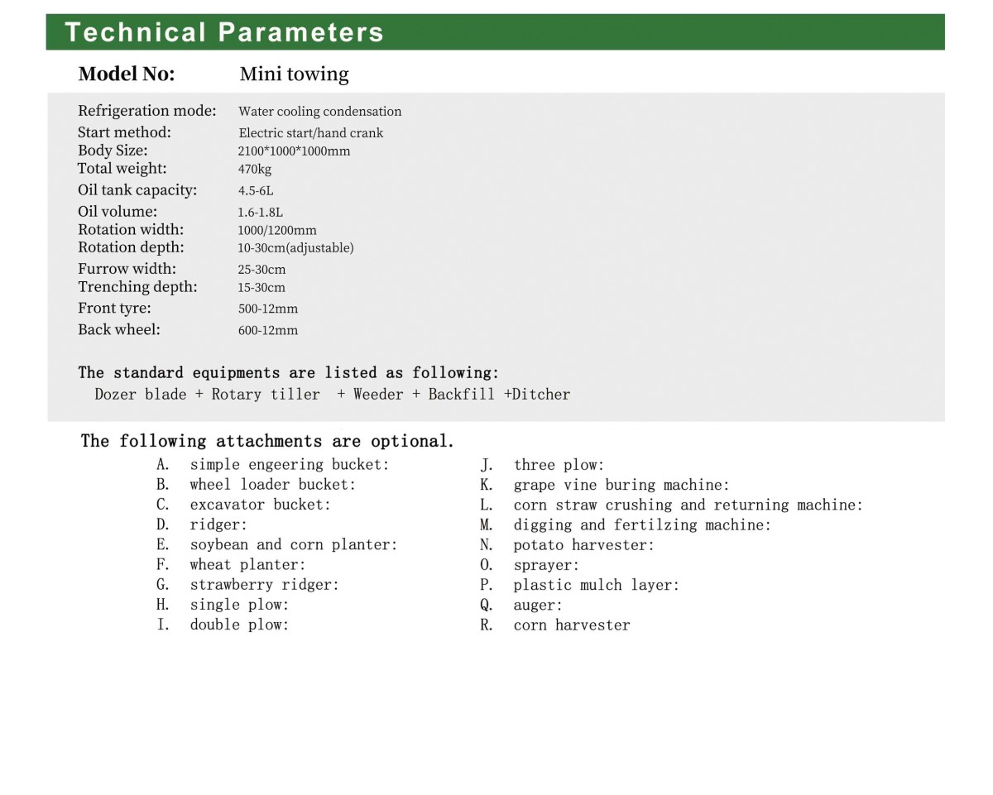Click the Water cooling condensation value
This screenshot has width=993, height=795.
pyautogui.click(x=319, y=112)
